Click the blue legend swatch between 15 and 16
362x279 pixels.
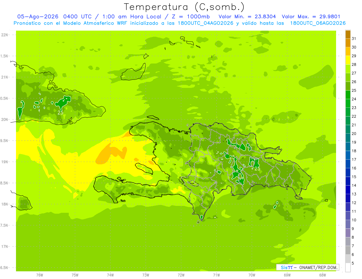coord(348,172)
